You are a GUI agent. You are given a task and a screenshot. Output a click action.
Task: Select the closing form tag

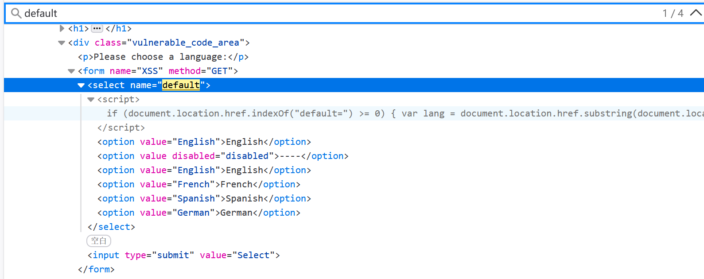tap(96, 269)
